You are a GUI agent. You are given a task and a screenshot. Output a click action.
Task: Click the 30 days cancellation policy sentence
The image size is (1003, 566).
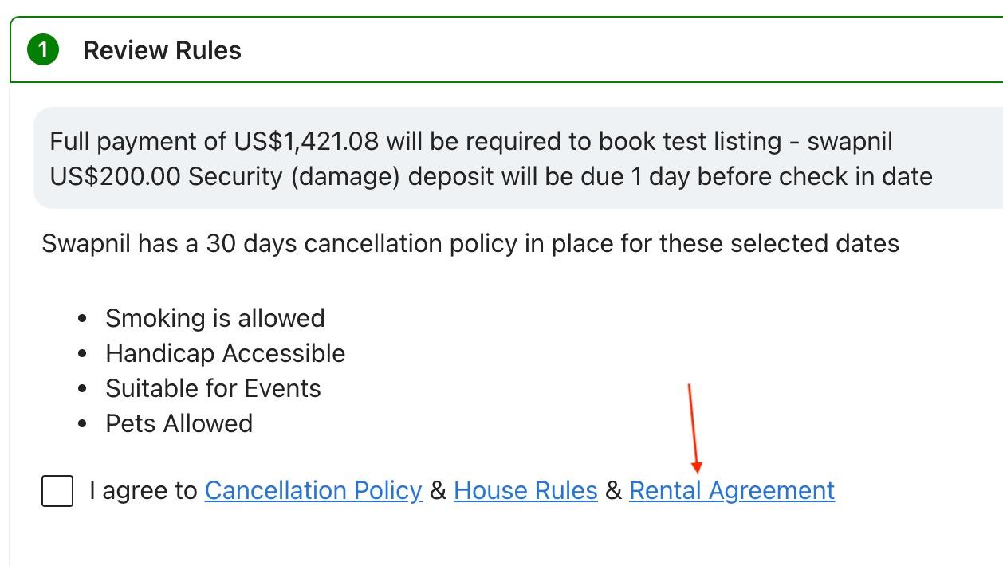pyautogui.click(x=469, y=244)
